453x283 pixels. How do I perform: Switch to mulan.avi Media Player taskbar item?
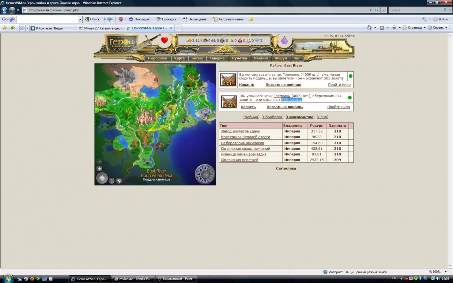[x=132, y=279]
